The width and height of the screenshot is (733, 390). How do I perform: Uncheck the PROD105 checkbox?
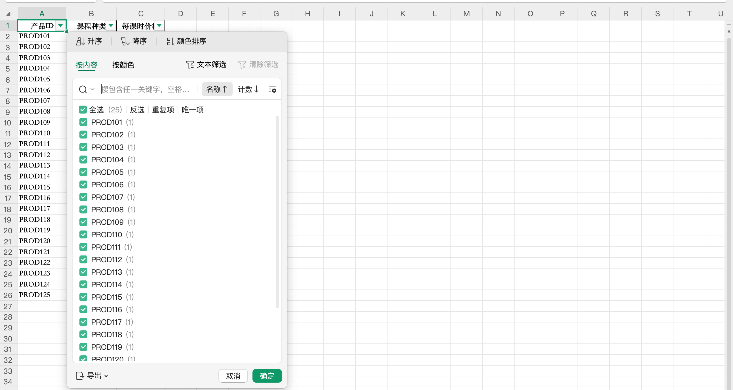[83, 172]
